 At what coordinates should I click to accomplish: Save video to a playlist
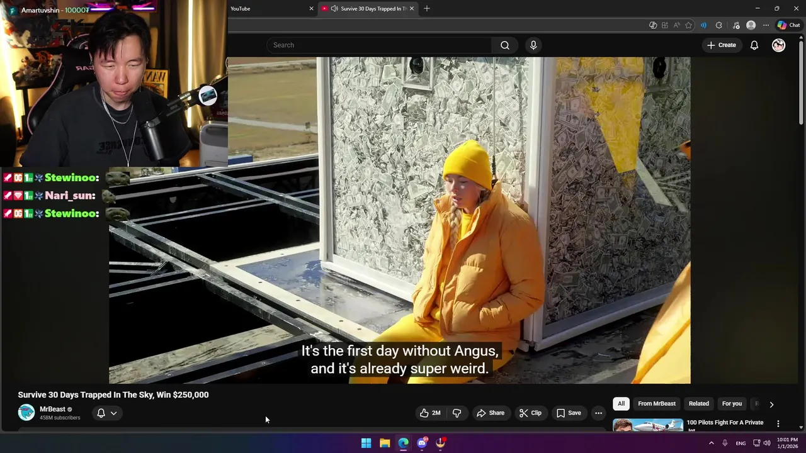[x=568, y=413]
